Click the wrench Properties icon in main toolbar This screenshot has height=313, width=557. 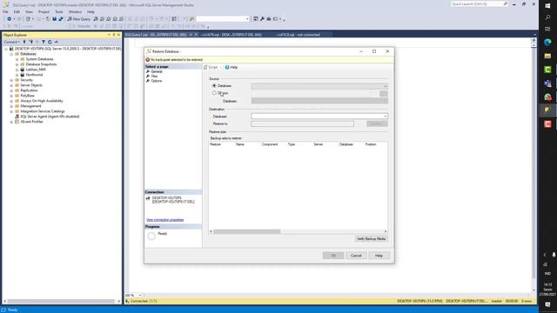click(x=262, y=19)
